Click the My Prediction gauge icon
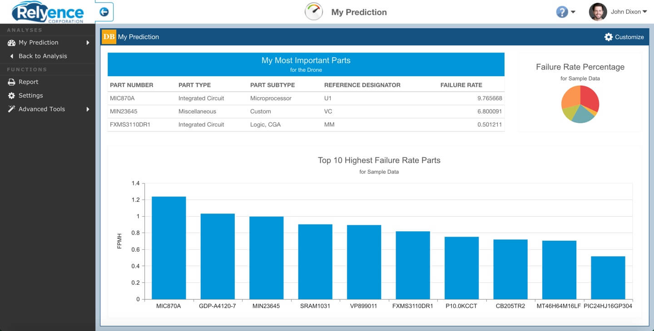The height and width of the screenshot is (331, 654). [x=313, y=11]
